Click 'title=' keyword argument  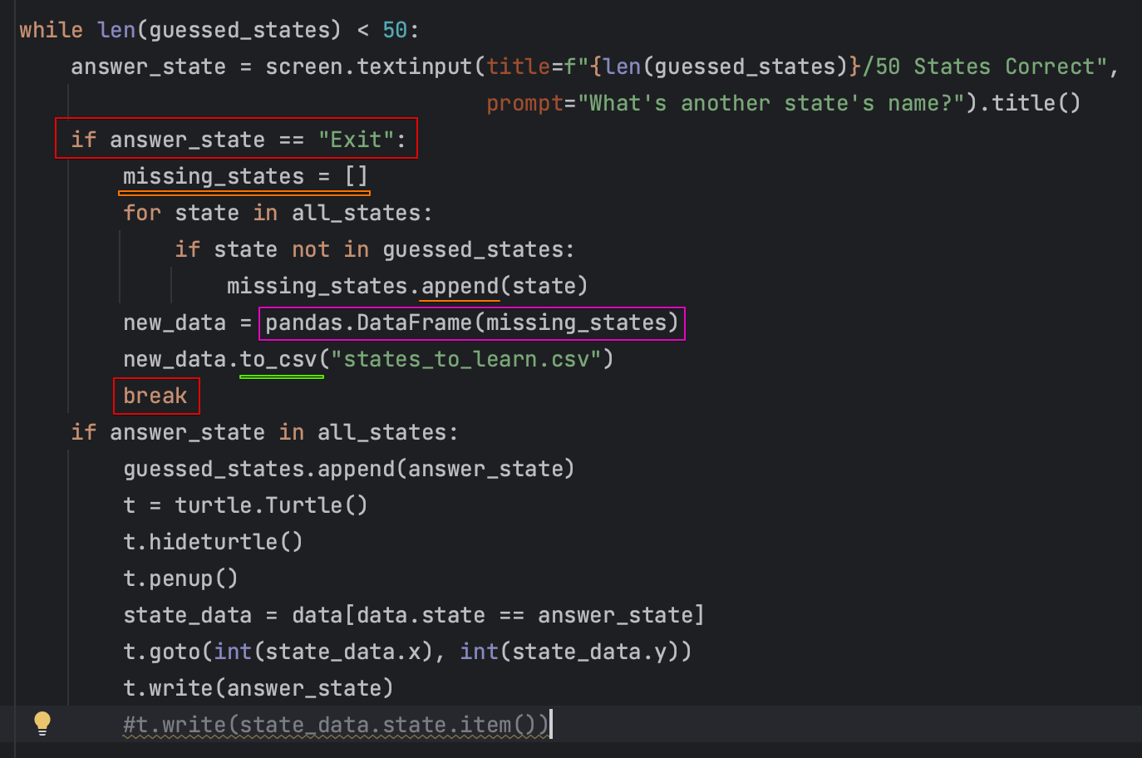coord(525,67)
